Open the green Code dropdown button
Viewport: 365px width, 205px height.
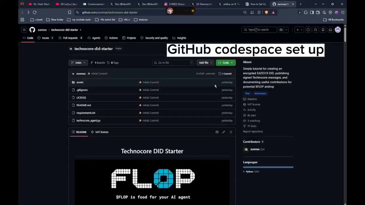[x=226, y=63]
